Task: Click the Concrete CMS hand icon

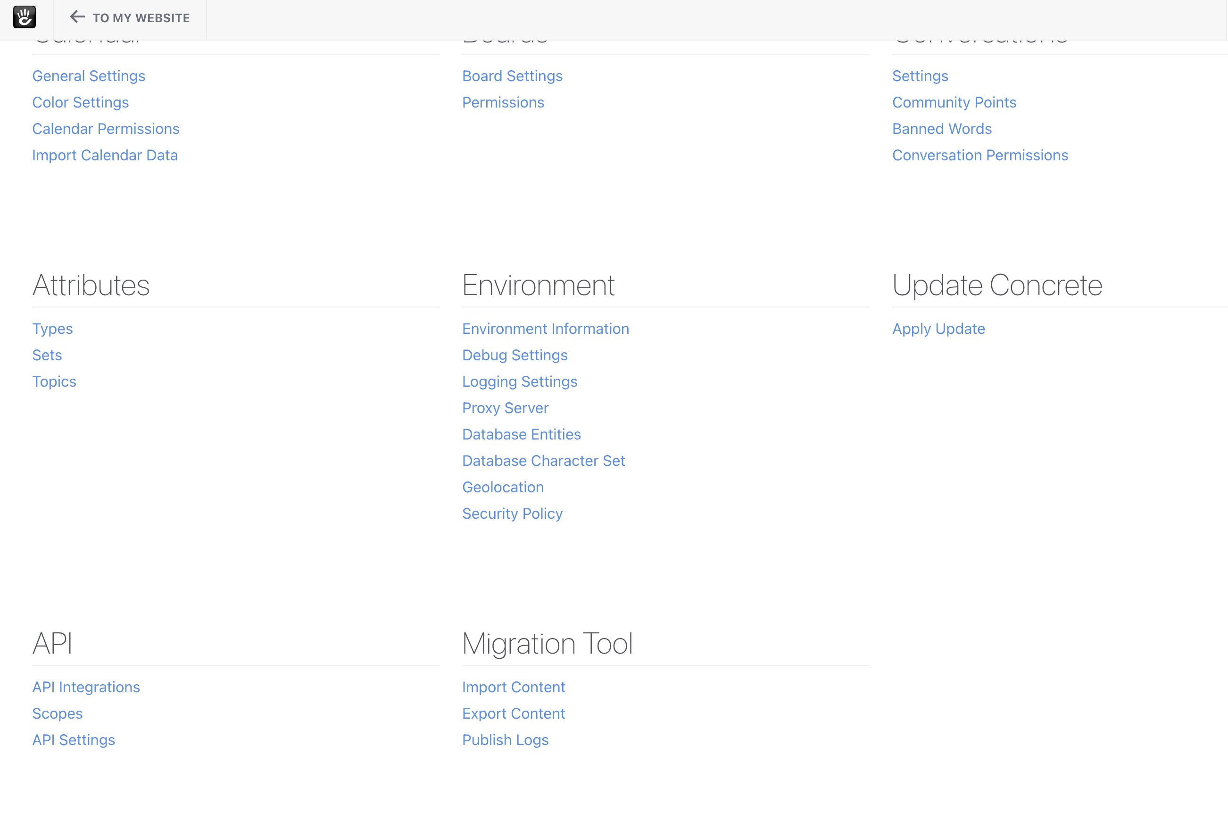Action: click(x=25, y=17)
